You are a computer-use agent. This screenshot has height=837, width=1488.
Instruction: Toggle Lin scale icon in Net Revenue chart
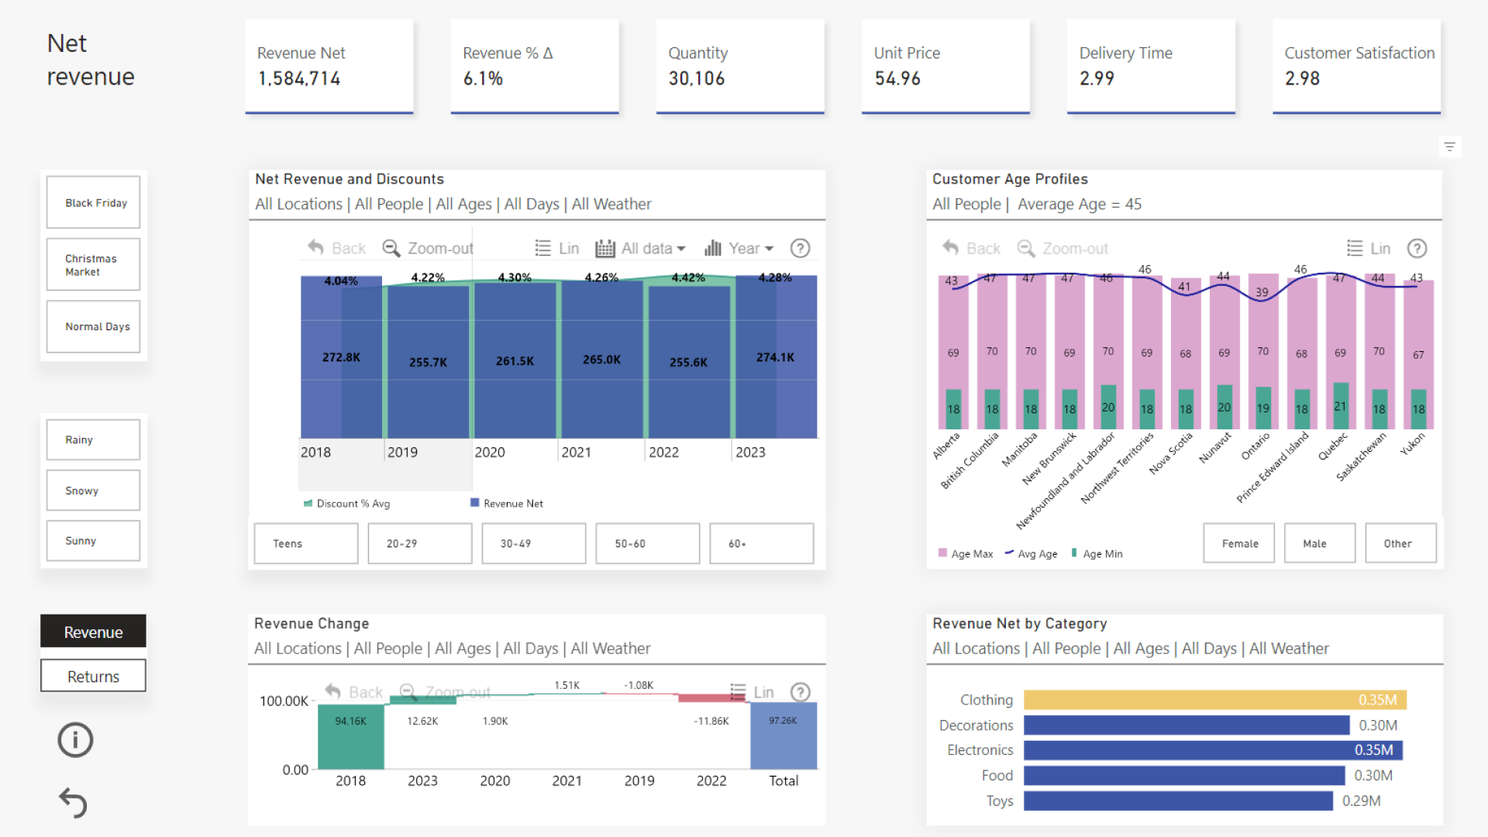[x=542, y=248]
